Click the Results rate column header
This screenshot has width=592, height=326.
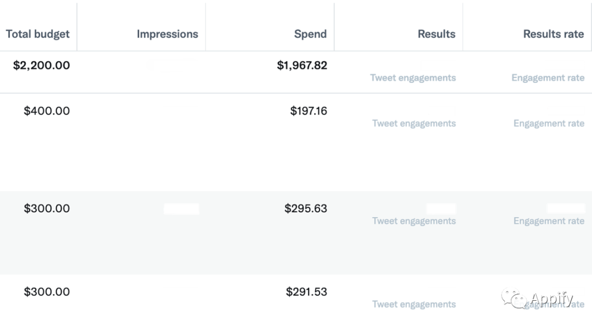coord(554,34)
